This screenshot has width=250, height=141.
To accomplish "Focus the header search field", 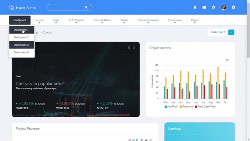I will tap(69, 7).
